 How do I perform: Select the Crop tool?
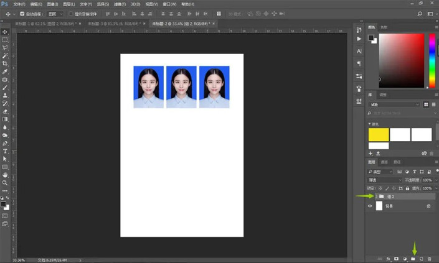pos(5,63)
